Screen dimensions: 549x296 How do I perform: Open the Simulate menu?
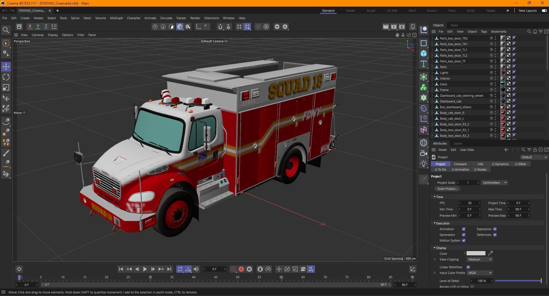click(166, 18)
